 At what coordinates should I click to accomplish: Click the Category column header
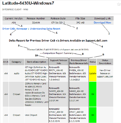(x=17, y=62)
